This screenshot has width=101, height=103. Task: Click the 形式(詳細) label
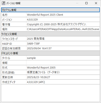pos(8,72)
